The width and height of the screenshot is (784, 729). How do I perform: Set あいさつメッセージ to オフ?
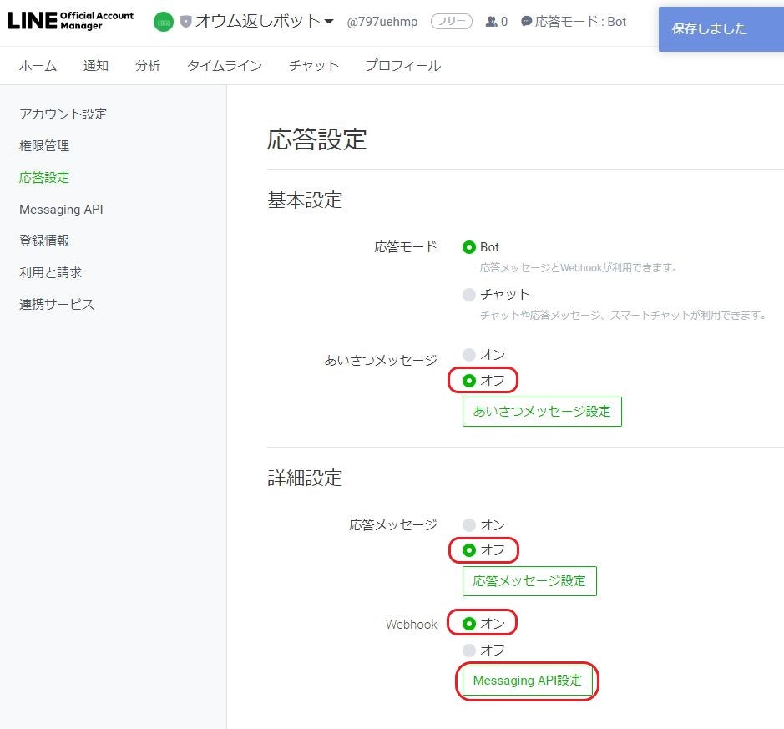pyautogui.click(x=469, y=381)
